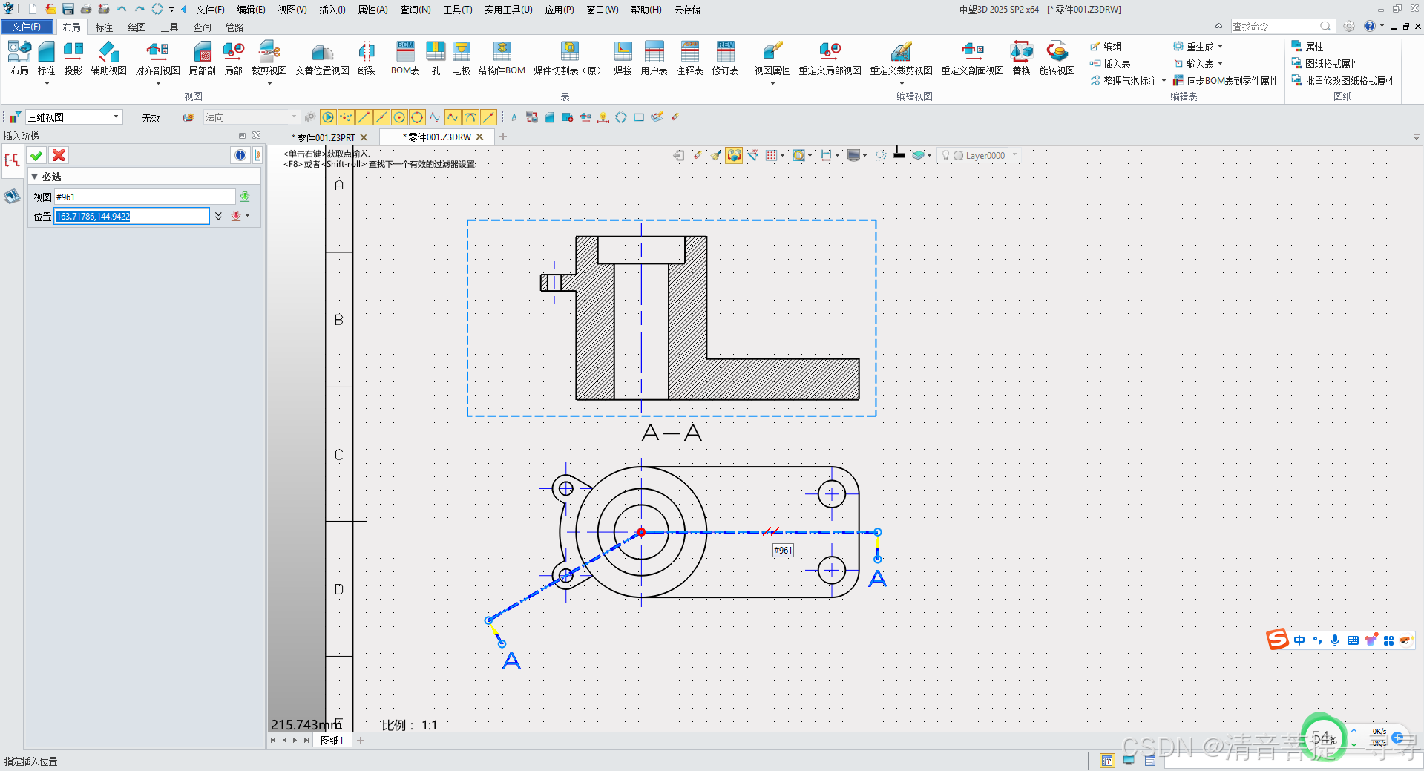The image size is (1424, 771).
Task: Open 视图属性 view properties
Action: click(x=772, y=58)
